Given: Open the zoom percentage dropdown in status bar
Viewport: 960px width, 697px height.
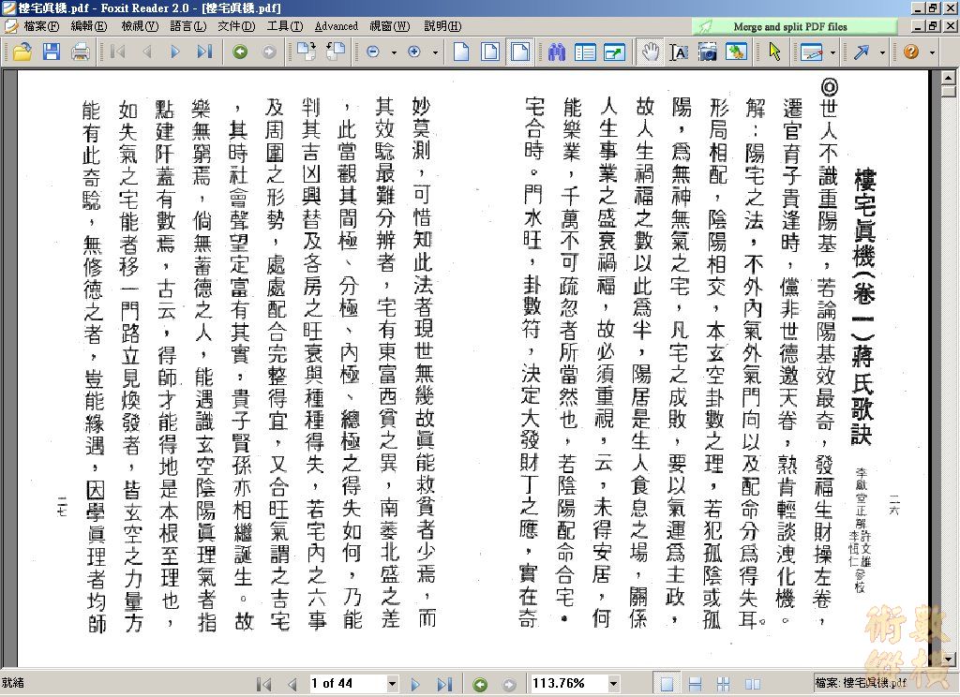Looking at the screenshot, I should (x=613, y=684).
